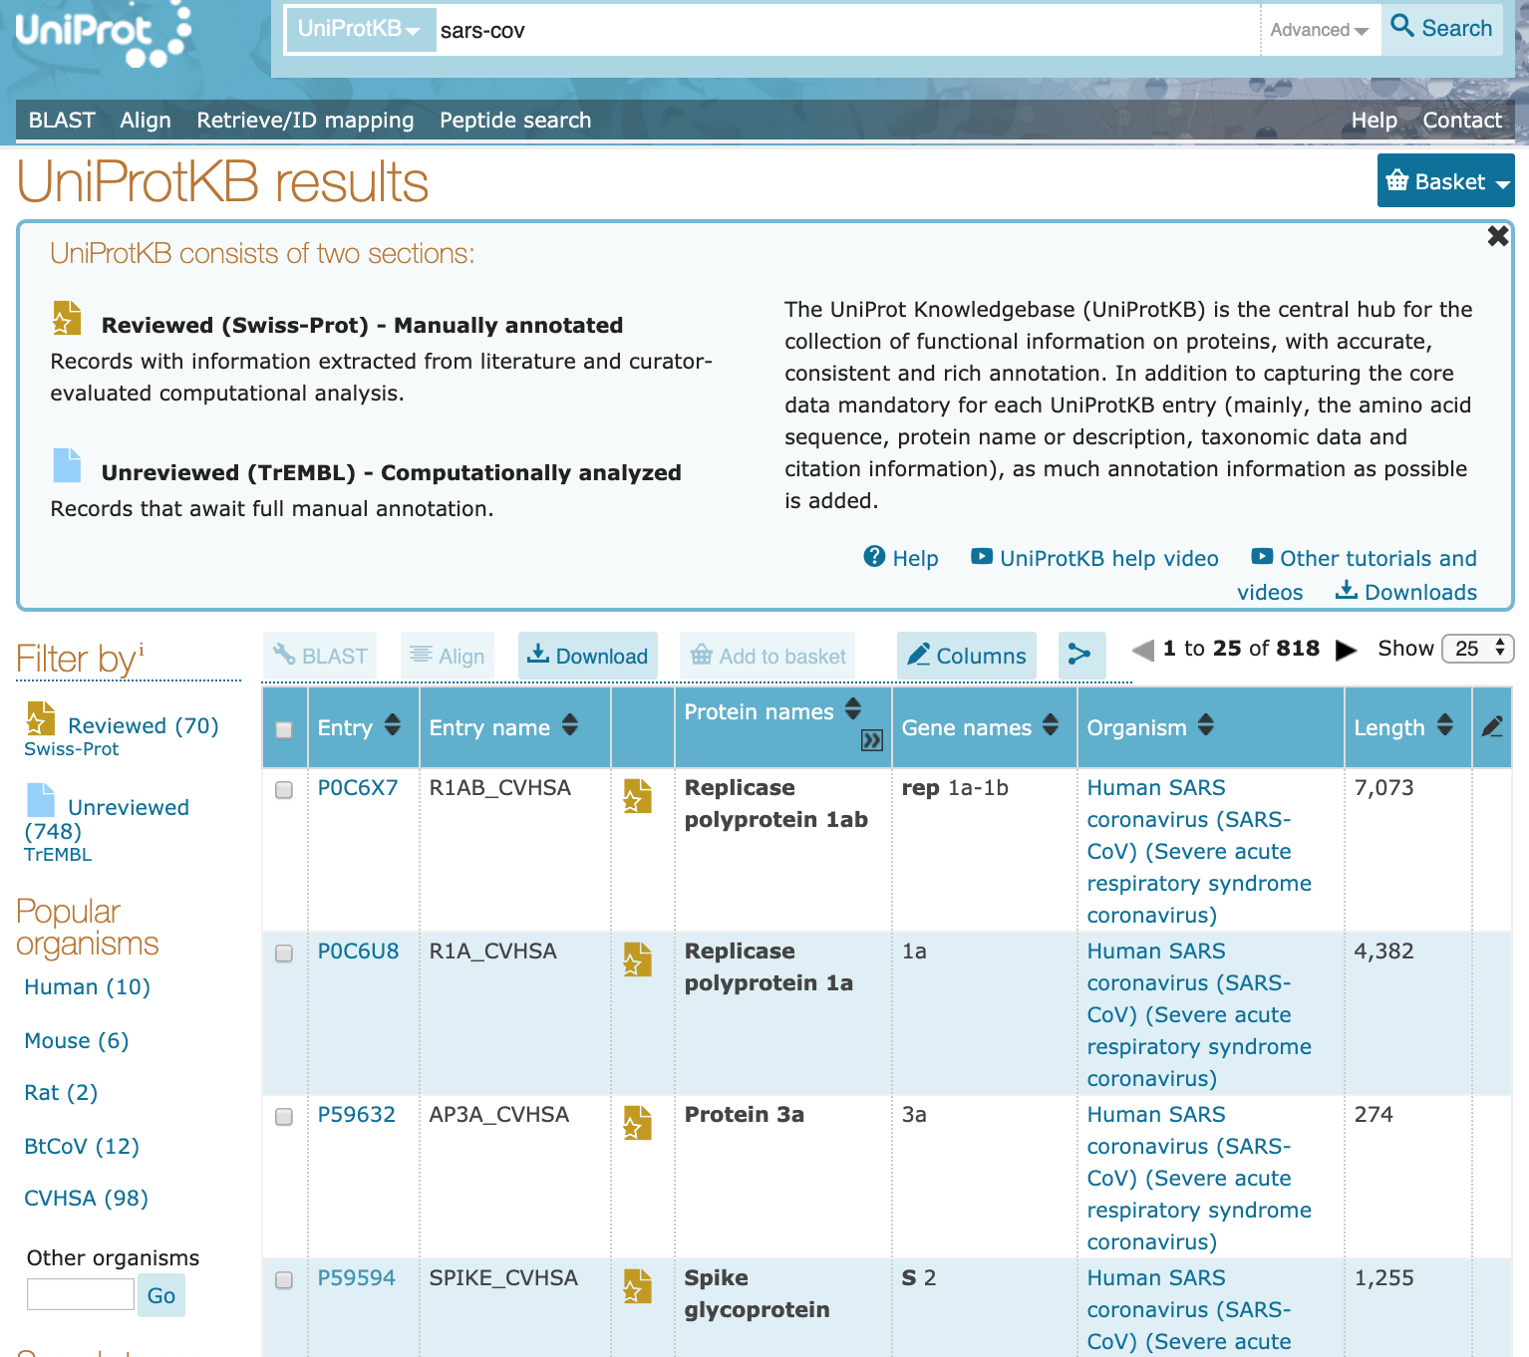Click the Reviewed star icon in filter sidebar

[41, 718]
